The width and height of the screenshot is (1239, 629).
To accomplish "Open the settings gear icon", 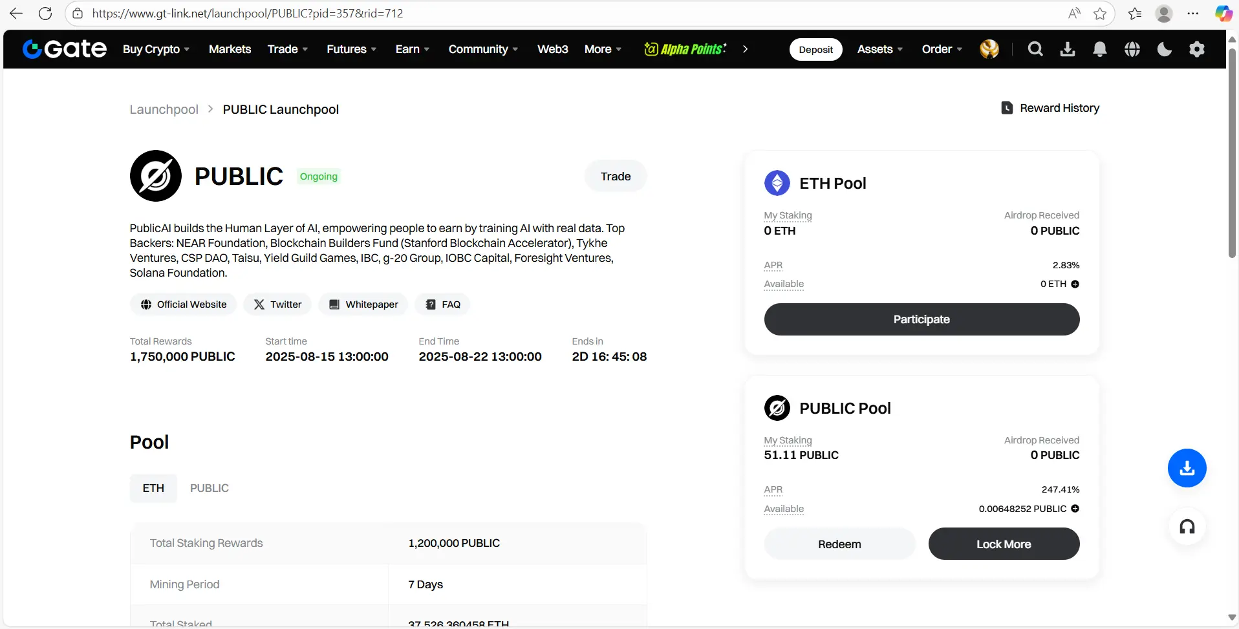I will [1197, 49].
